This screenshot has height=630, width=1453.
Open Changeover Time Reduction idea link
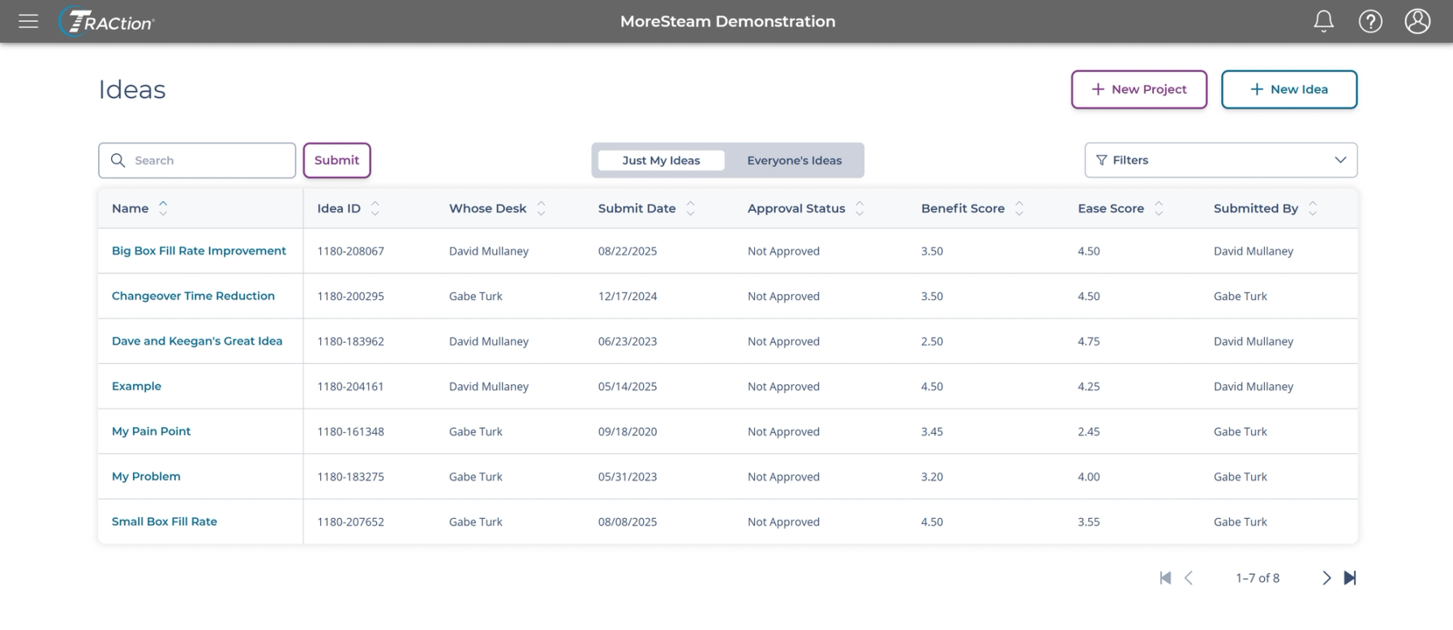click(x=193, y=296)
